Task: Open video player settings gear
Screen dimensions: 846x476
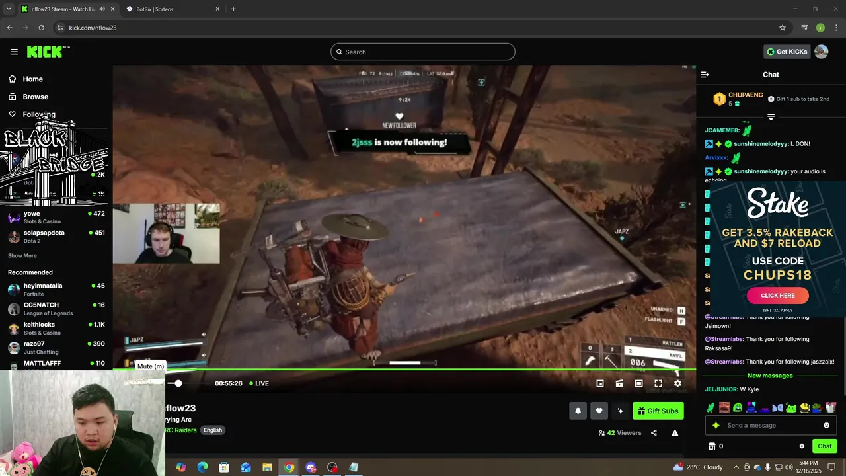Action: click(677, 383)
